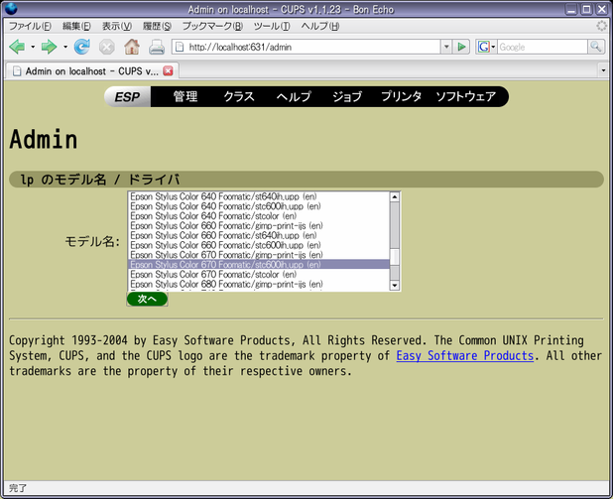Close the Admin on localhost tab
The width and height of the screenshot is (613, 499).
pos(168,70)
